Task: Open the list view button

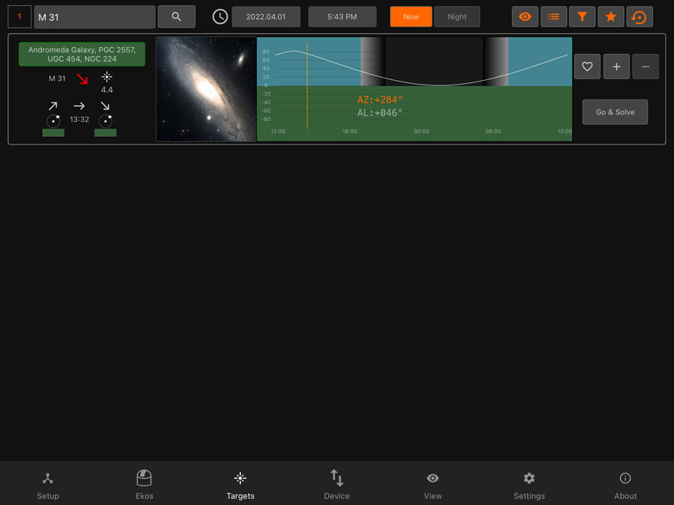Action: click(x=553, y=16)
